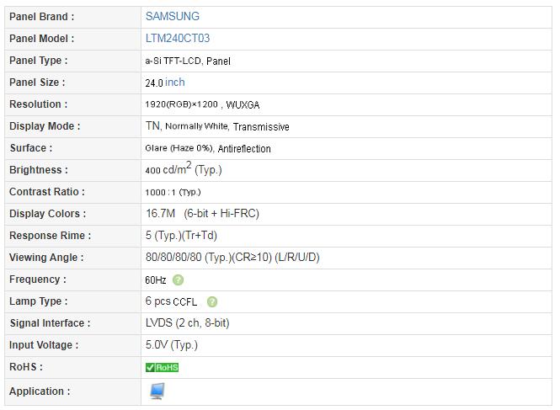
Task: Click the monitor icon in Application row
Action: click(157, 391)
